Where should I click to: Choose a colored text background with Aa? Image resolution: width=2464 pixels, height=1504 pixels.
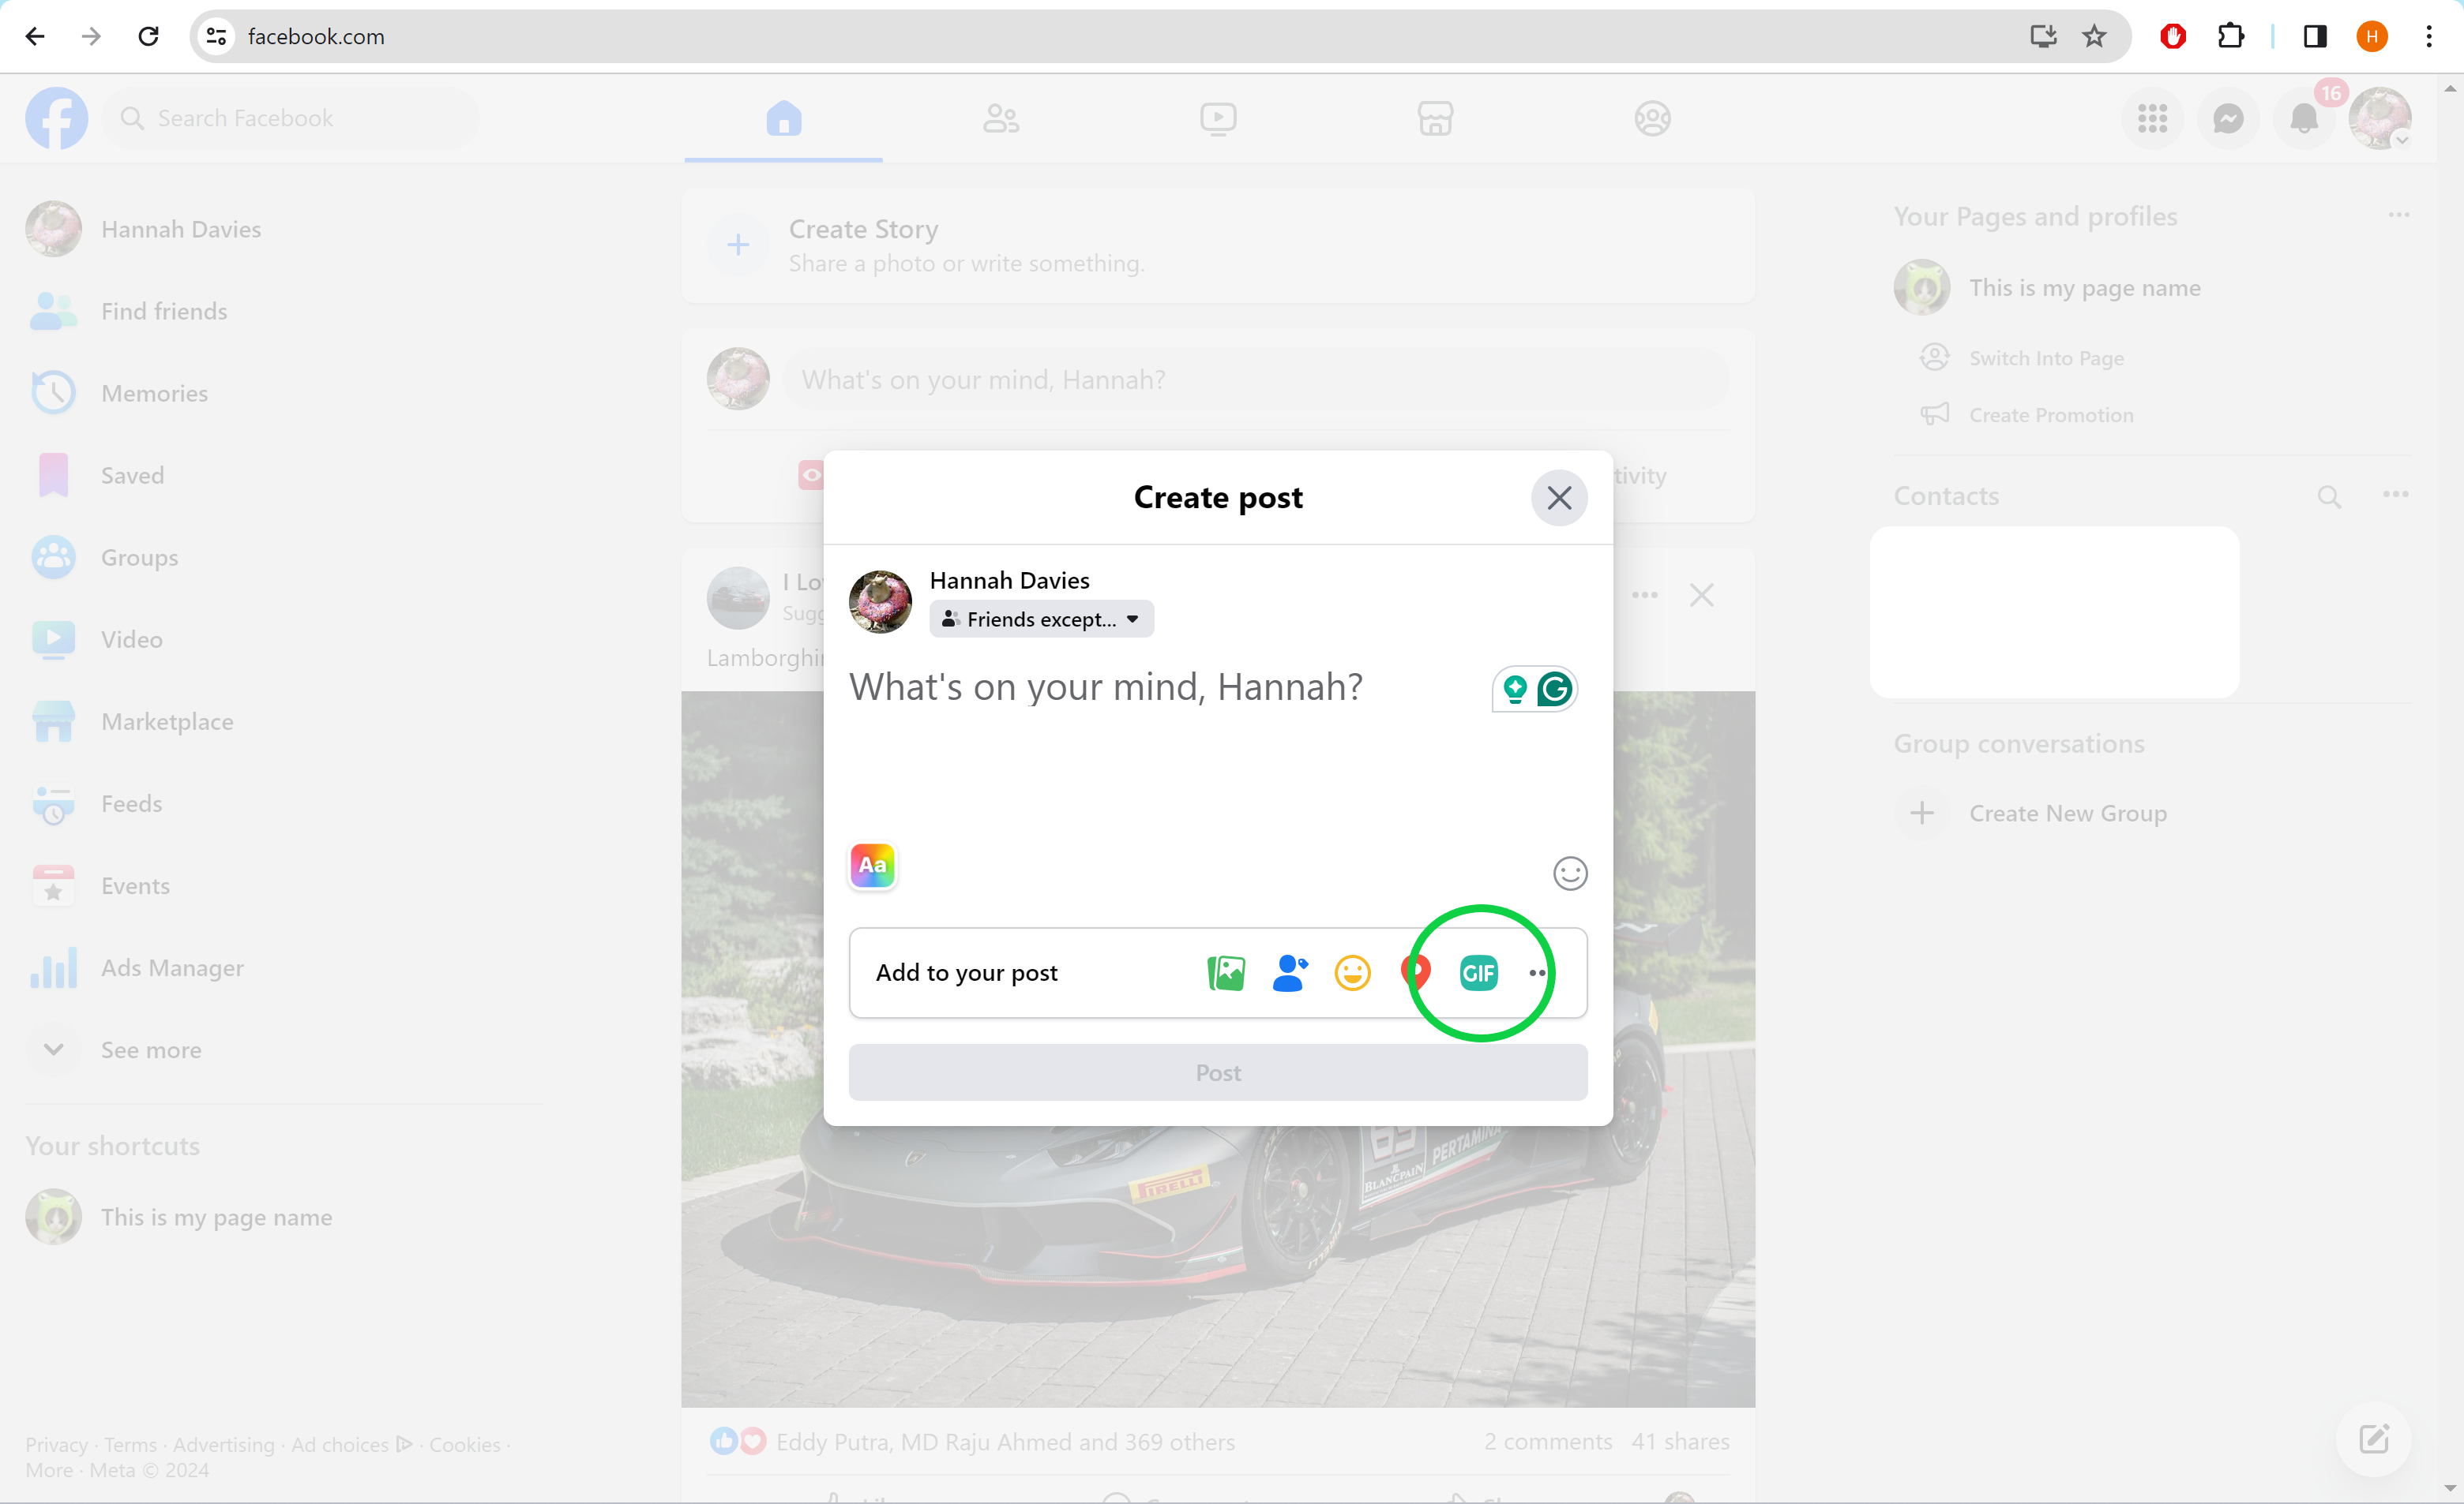coord(872,866)
